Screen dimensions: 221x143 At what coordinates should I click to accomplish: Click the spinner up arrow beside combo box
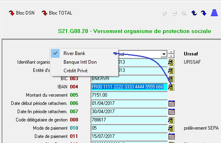[x=171, y=52]
